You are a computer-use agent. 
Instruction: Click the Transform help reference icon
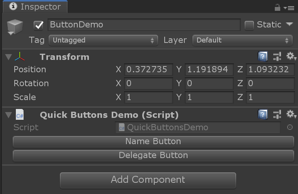tap(263, 57)
